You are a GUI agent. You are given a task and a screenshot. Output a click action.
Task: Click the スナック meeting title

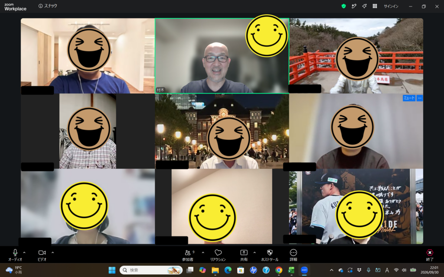point(51,6)
